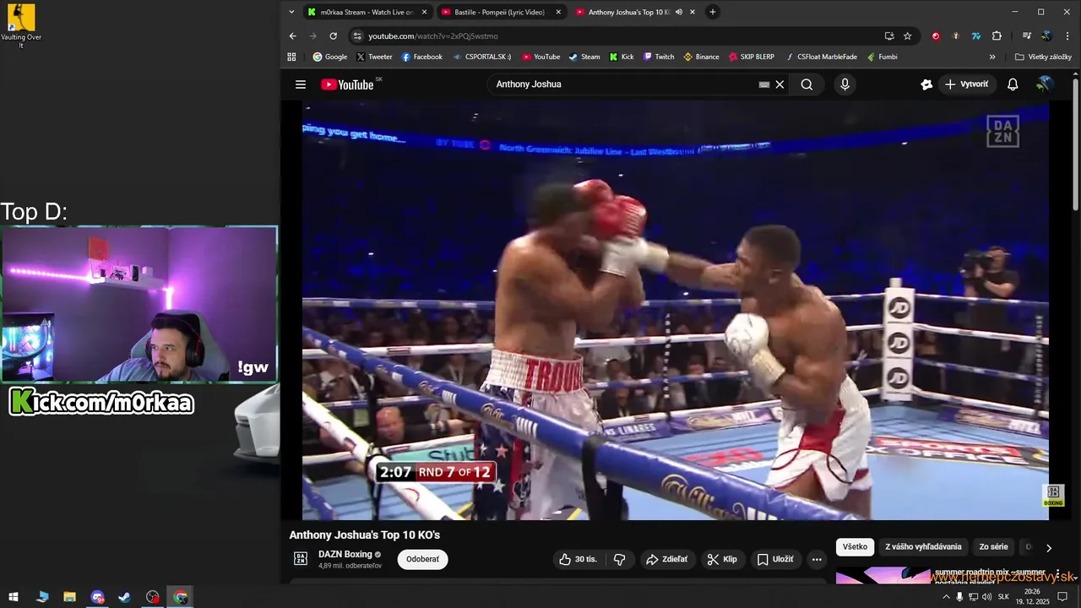This screenshot has width=1081, height=608.
Task: Open the Facebook bookmark
Action: point(421,57)
